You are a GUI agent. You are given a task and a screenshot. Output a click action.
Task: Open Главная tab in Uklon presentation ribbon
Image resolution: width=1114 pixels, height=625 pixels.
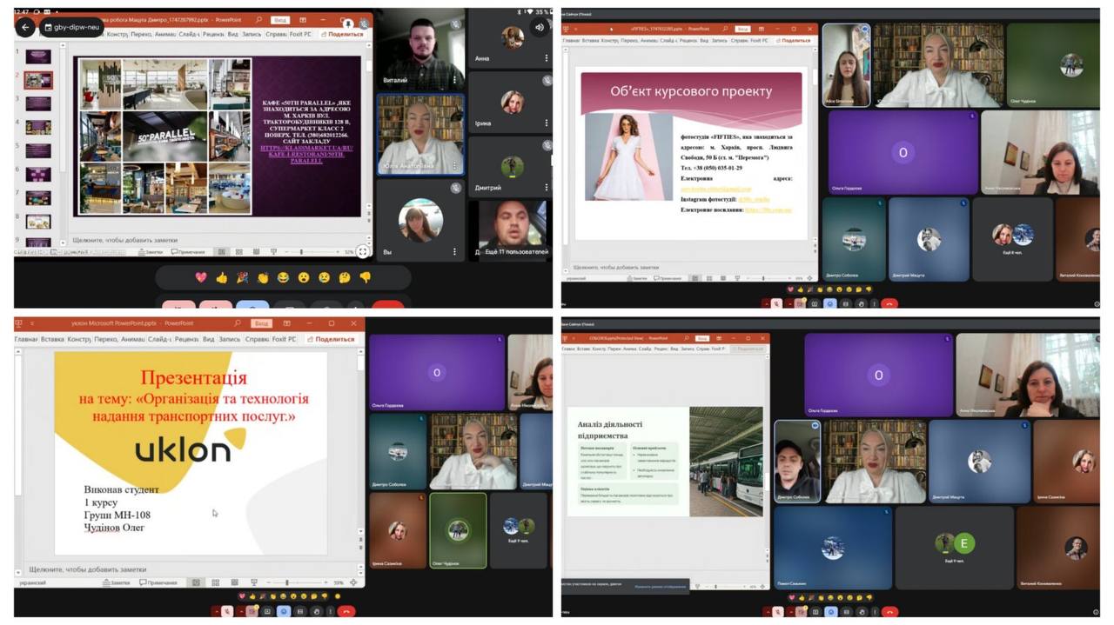tap(26, 339)
